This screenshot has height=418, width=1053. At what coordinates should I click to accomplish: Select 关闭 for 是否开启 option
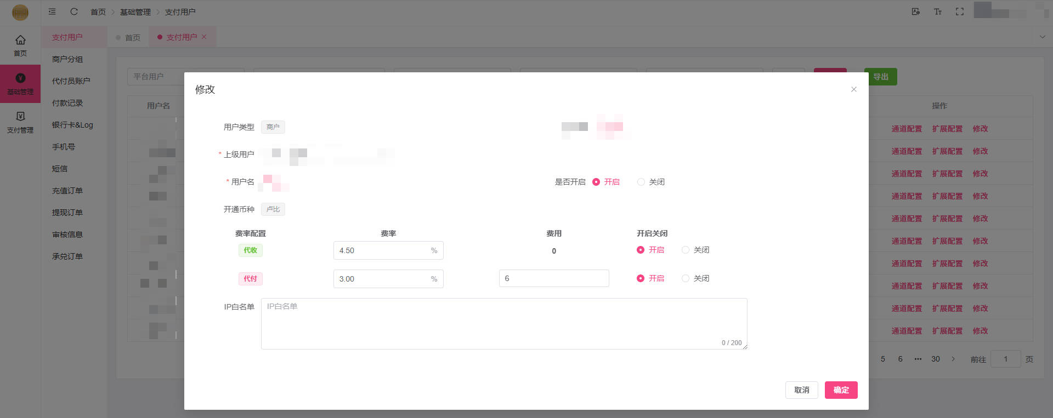pyautogui.click(x=641, y=182)
